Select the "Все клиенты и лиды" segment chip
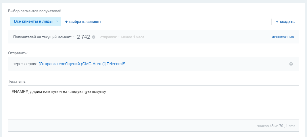The image size is (307, 137). (33, 21)
